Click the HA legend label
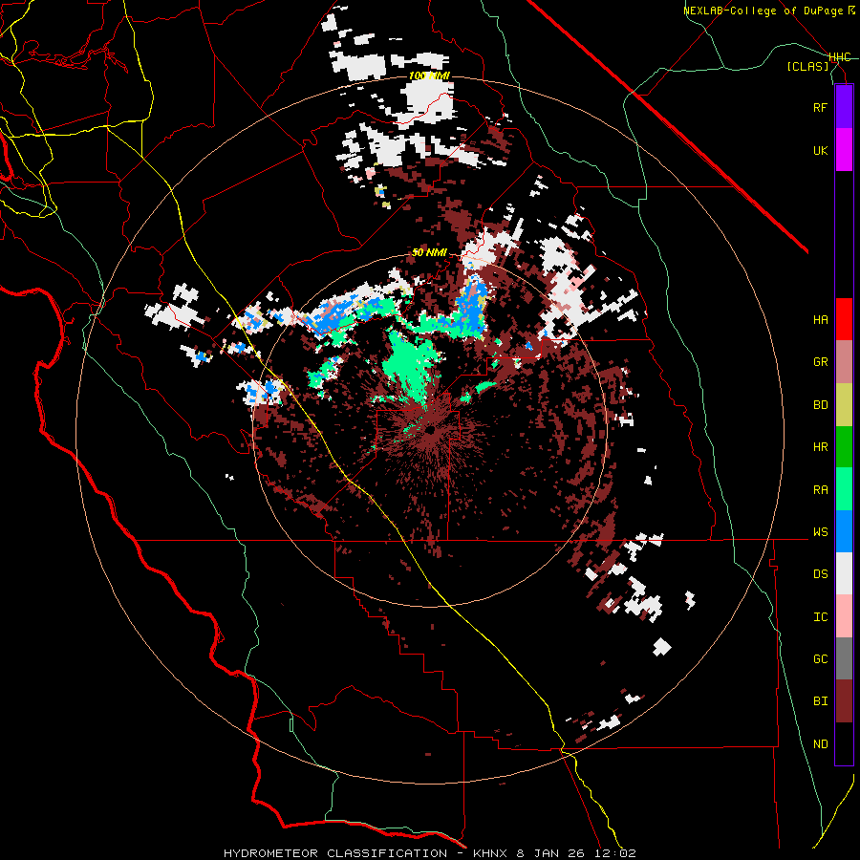 [x=820, y=320]
